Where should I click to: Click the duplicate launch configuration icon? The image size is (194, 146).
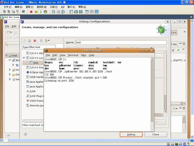tap(29, 41)
